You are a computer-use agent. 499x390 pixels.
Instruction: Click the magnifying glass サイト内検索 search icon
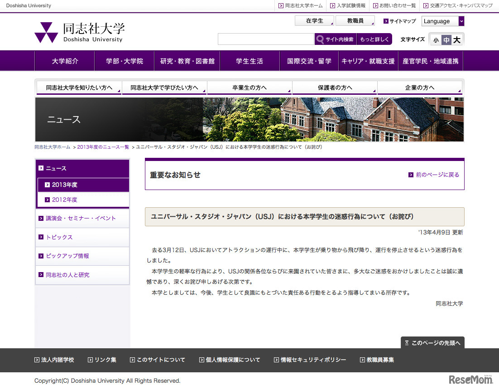(x=320, y=39)
